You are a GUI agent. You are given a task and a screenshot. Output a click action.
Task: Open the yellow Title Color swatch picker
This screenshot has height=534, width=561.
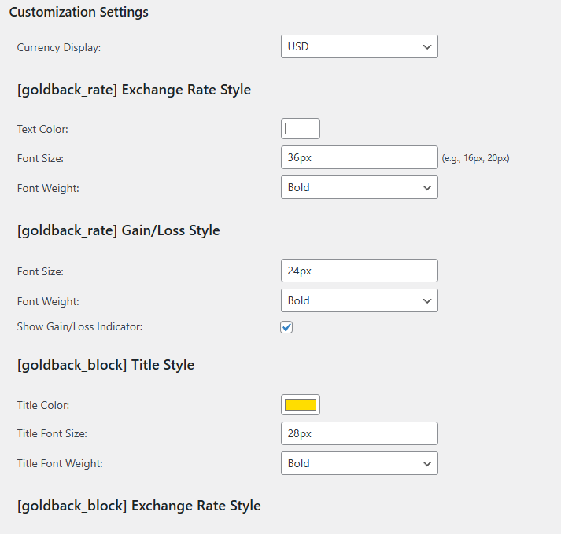point(301,405)
